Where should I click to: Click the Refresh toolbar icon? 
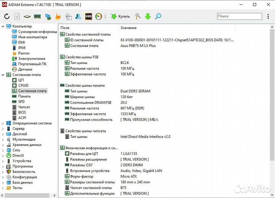(7, 16)
